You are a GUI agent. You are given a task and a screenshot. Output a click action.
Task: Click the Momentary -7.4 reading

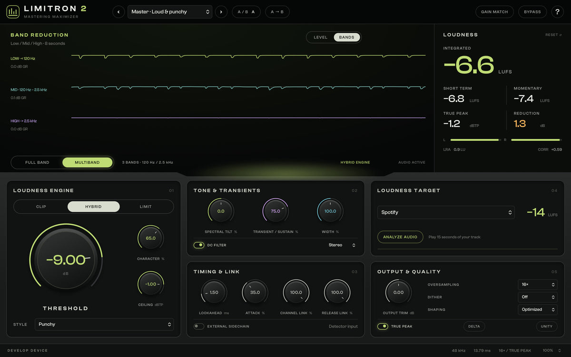524,99
